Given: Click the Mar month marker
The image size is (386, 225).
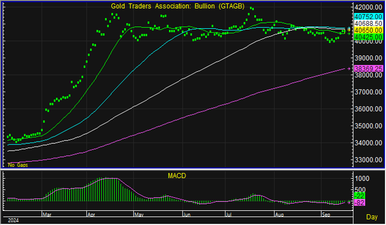Looking at the screenshot, I should tap(47, 215).
